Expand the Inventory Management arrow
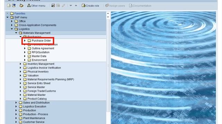 click(x=20, y=64)
